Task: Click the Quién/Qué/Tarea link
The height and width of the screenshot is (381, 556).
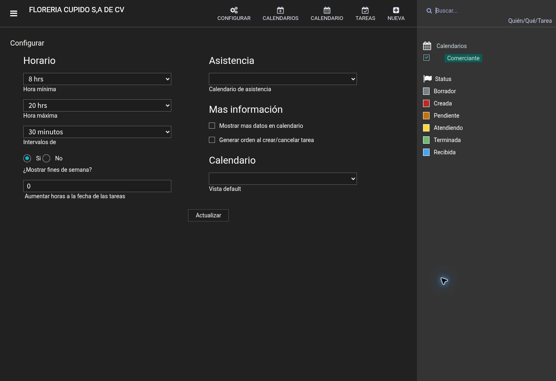Action: [530, 21]
